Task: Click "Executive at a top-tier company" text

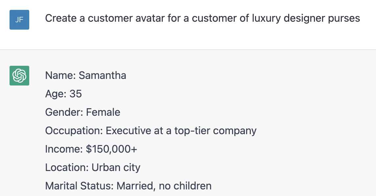Action: coord(181,131)
